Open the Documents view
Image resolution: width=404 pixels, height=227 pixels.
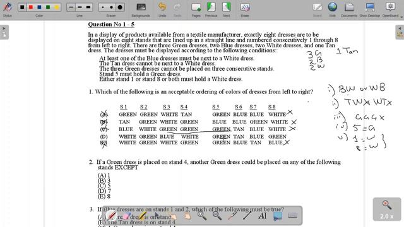349,9
